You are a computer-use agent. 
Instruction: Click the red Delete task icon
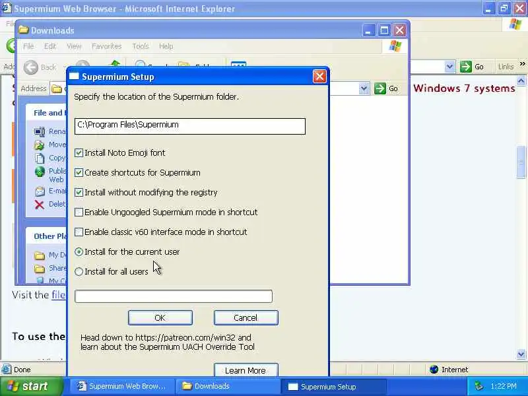(x=40, y=205)
